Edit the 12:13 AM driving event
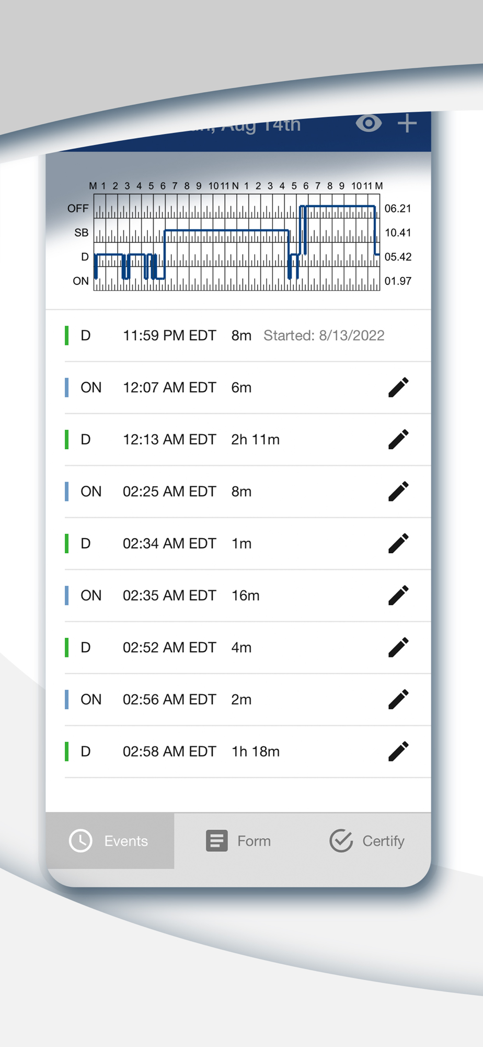Viewport: 483px width, 1047px height. pos(398,439)
